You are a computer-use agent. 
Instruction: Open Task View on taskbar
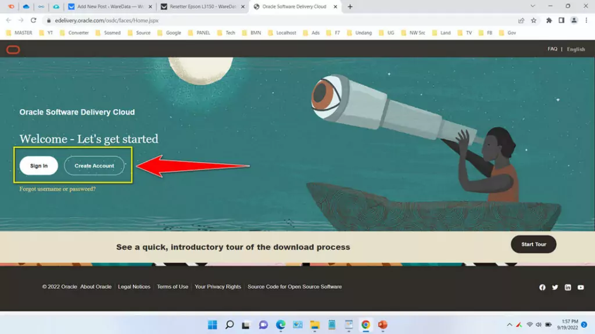pos(246,325)
